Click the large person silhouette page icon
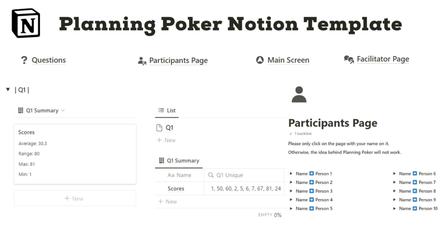 299,94
